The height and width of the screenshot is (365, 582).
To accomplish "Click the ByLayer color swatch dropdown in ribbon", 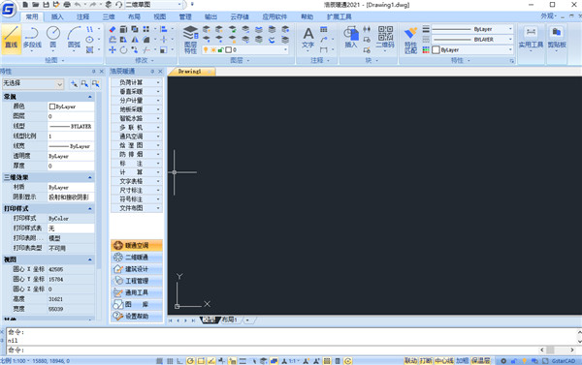I will (x=472, y=49).
